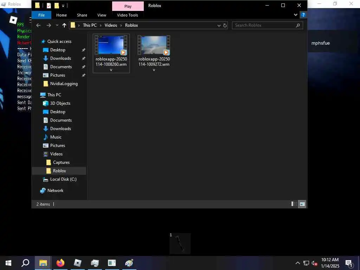Open Customize Quick Access Toolbar dropdown

pos(63,6)
